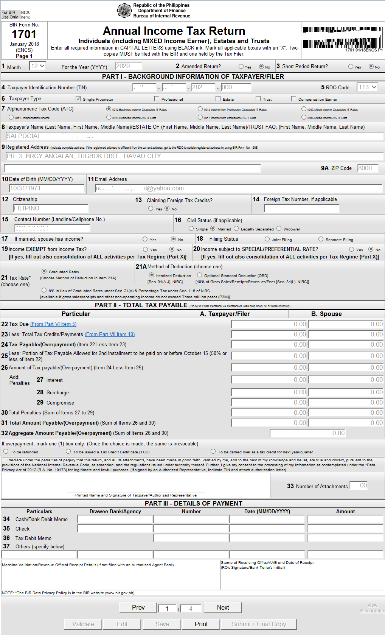Select Legally Separated civil status

click(x=236, y=229)
